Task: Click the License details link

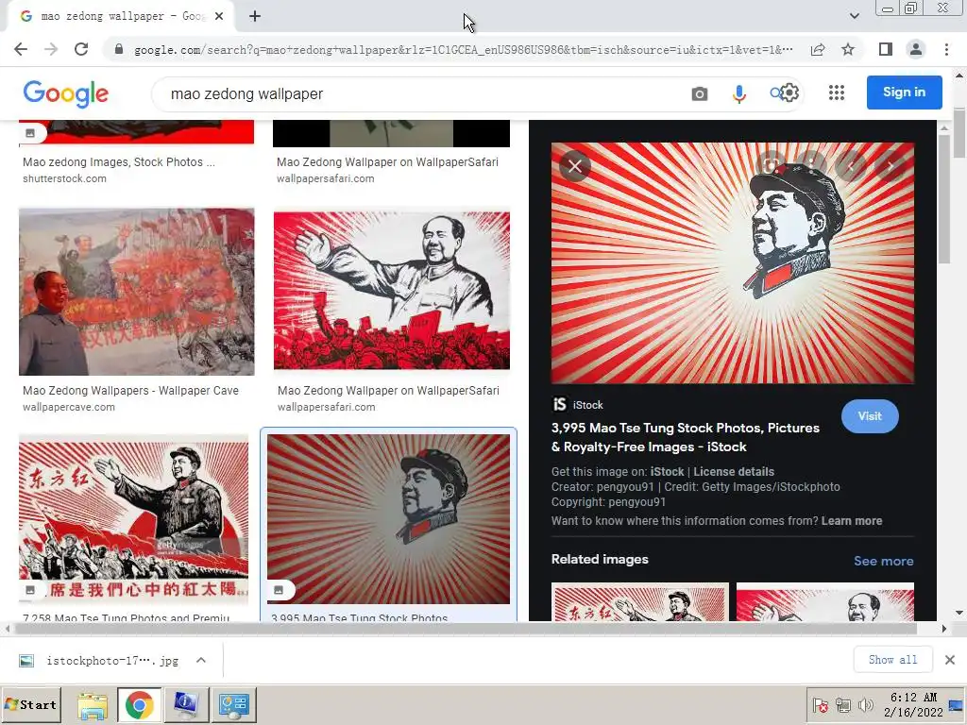Action: click(x=734, y=472)
